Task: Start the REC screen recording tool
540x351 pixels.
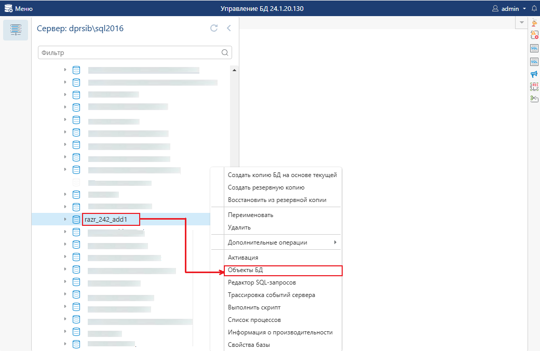Action: point(534,87)
